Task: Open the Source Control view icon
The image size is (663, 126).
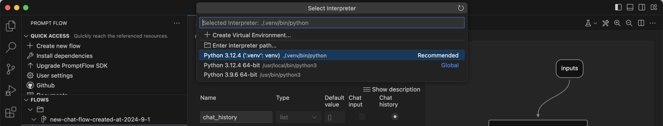Action: 11,69
